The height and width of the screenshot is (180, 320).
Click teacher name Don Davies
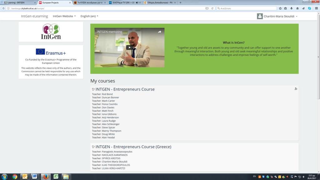(x=108, y=107)
